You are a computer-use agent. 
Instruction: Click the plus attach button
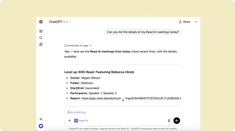tap(69, 121)
